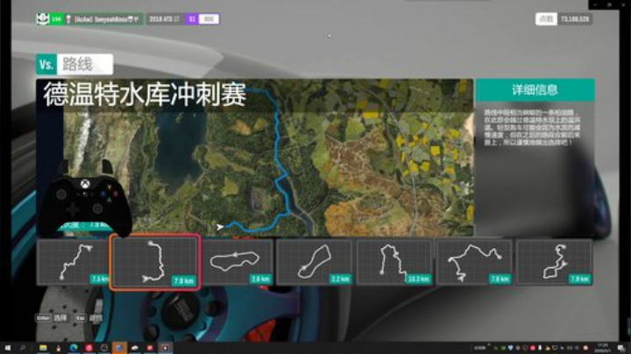Click the active orange-highlighted taskbar app
Image resolution: width=631 pixels, height=354 pixels.
119,348
